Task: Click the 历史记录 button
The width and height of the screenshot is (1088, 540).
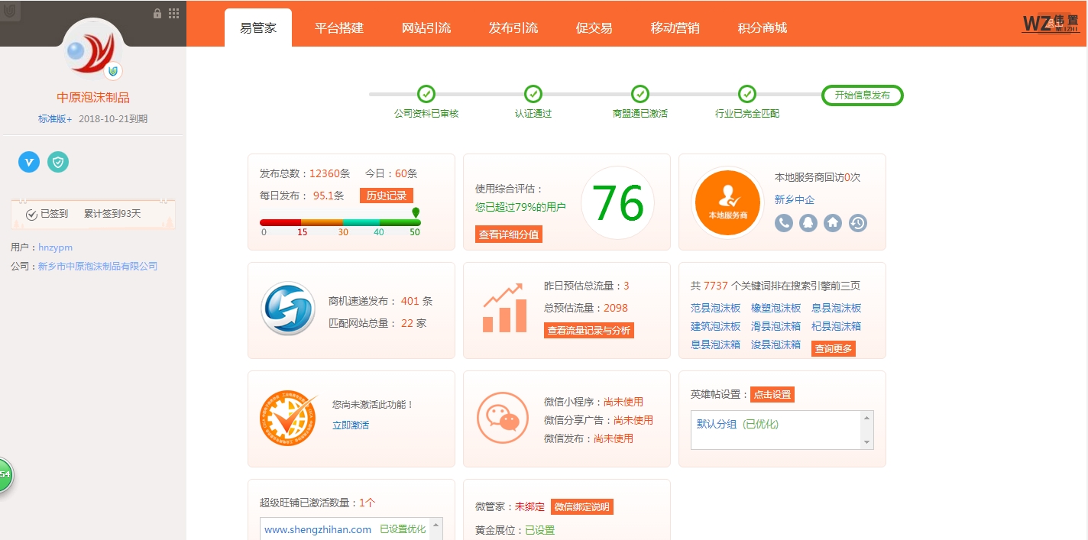Action: pyautogui.click(x=386, y=196)
